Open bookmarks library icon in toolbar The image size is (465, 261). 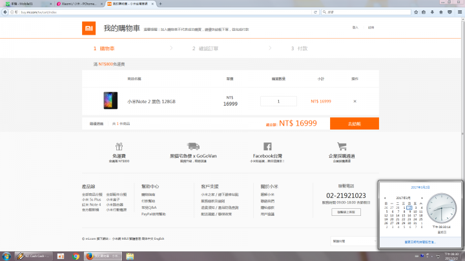point(424,12)
